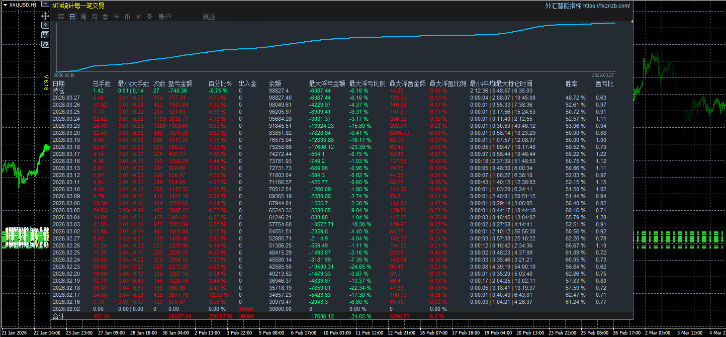Switch to the 季 quarterly tab

coord(106,17)
